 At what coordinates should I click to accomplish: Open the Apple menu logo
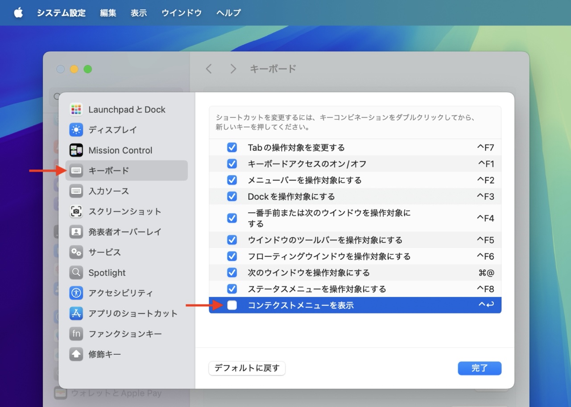[18, 12]
